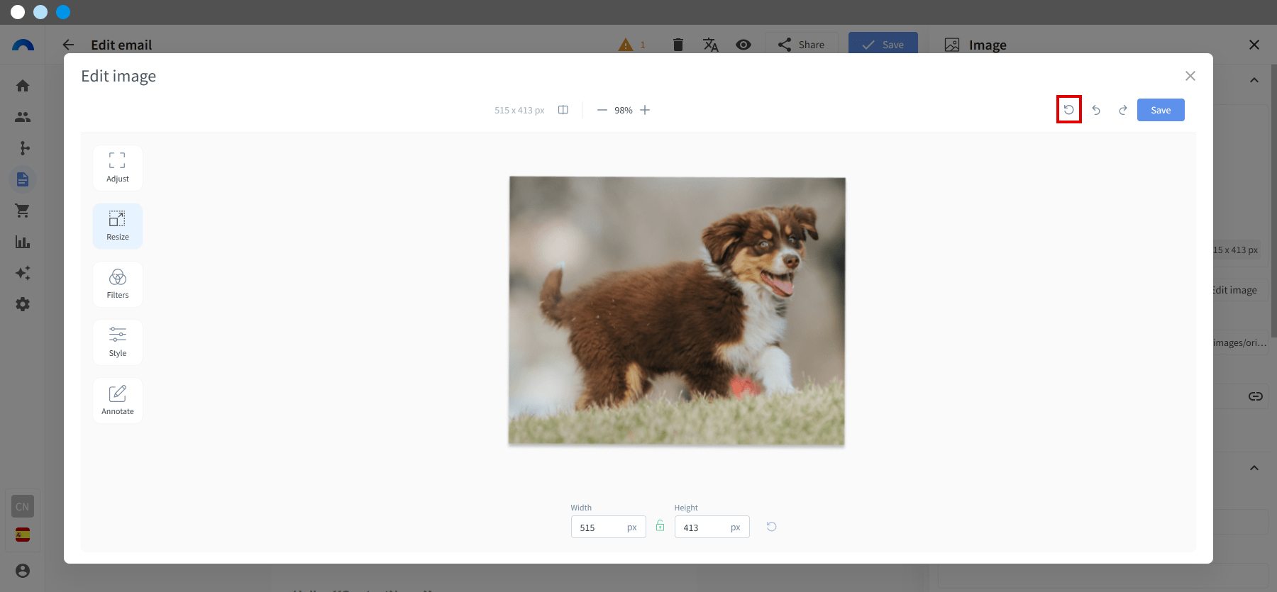
Task: Click the first white window control dot
Action: [x=18, y=12]
